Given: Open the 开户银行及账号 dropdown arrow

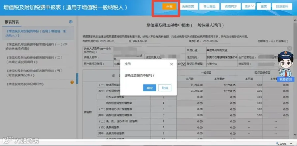Looking at the screenshot, I should [183, 64].
